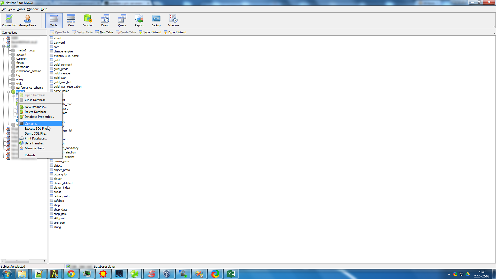Choose Print Database... from the context menu

pyautogui.click(x=41, y=138)
